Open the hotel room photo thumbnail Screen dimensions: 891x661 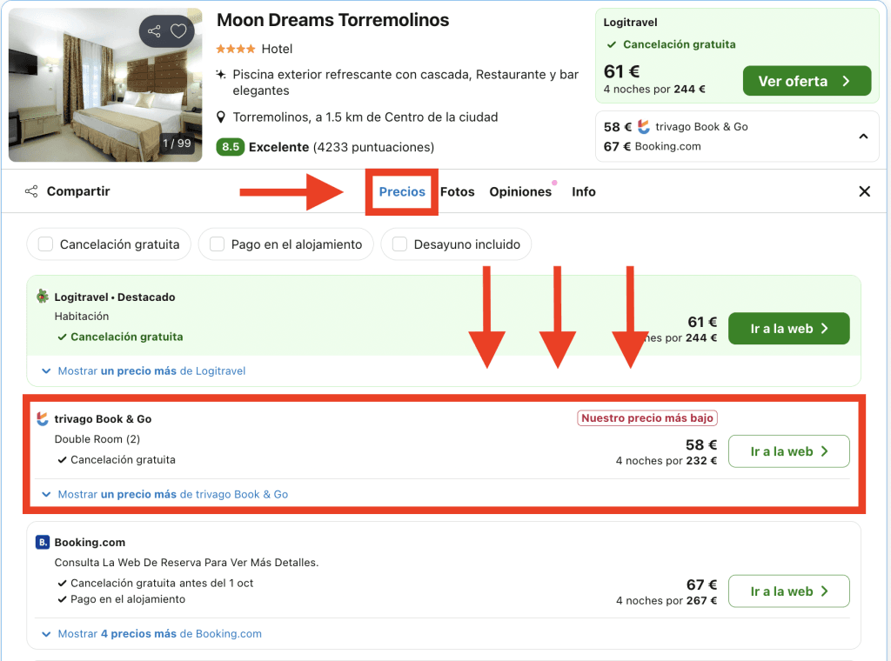pyautogui.click(x=105, y=85)
